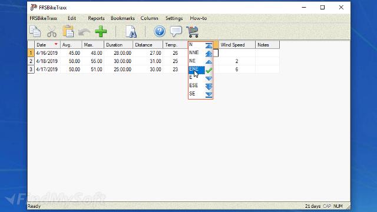Click the green checkmark beside ENE
Image resolution: width=377 pixels, height=212 pixels.
tap(209, 70)
